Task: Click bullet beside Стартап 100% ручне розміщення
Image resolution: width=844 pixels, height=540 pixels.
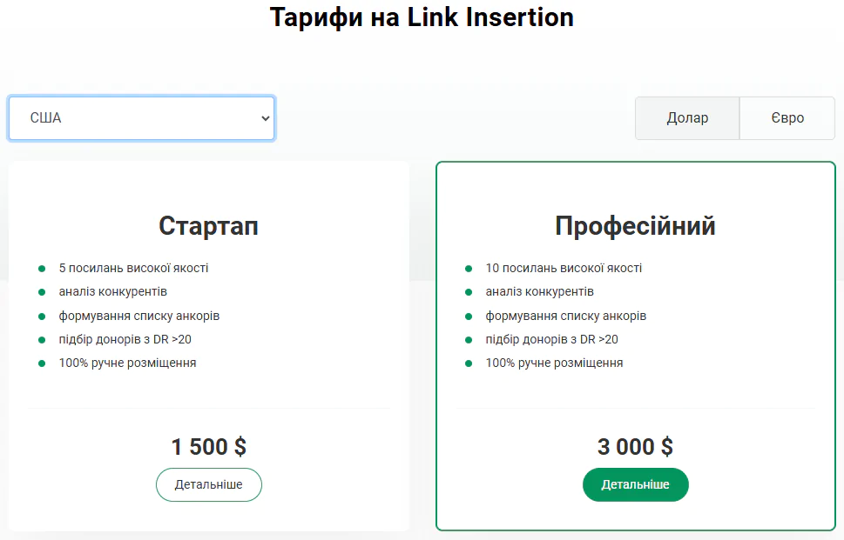Action: (x=42, y=363)
